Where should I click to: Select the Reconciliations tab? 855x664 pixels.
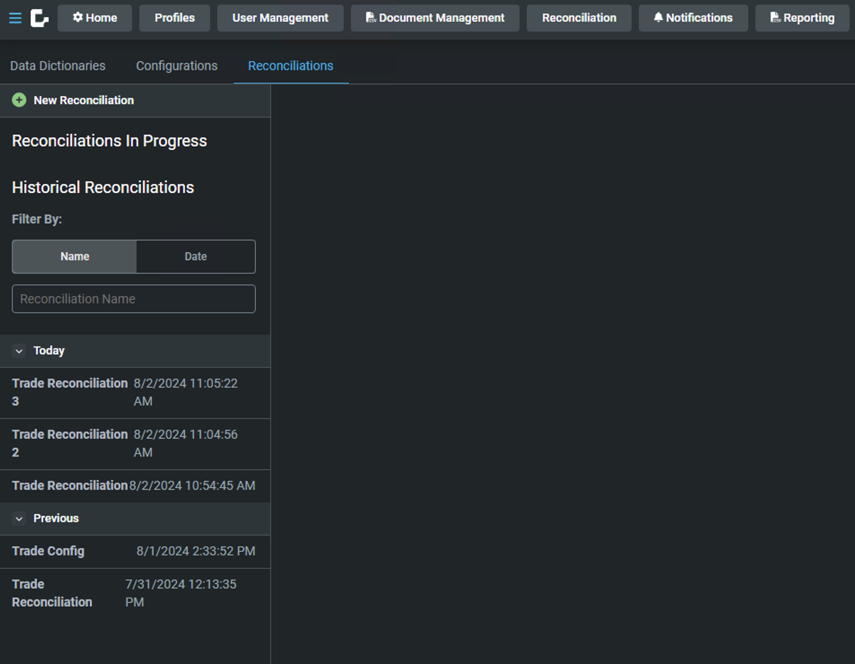291,66
